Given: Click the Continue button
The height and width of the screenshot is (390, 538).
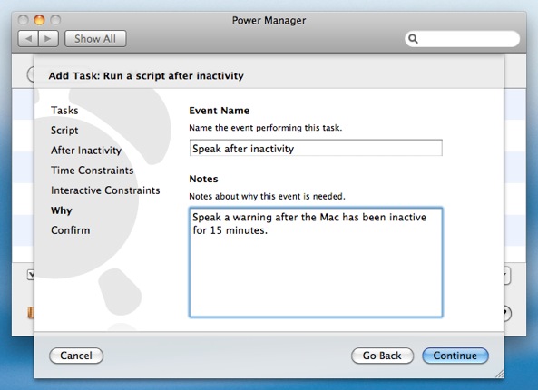Looking at the screenshot, I should 455,356.
